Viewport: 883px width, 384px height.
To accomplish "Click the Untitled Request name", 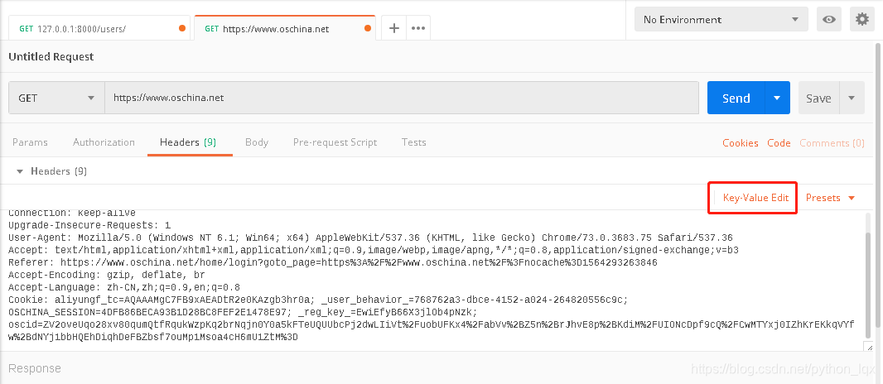I will pos(51,57).
